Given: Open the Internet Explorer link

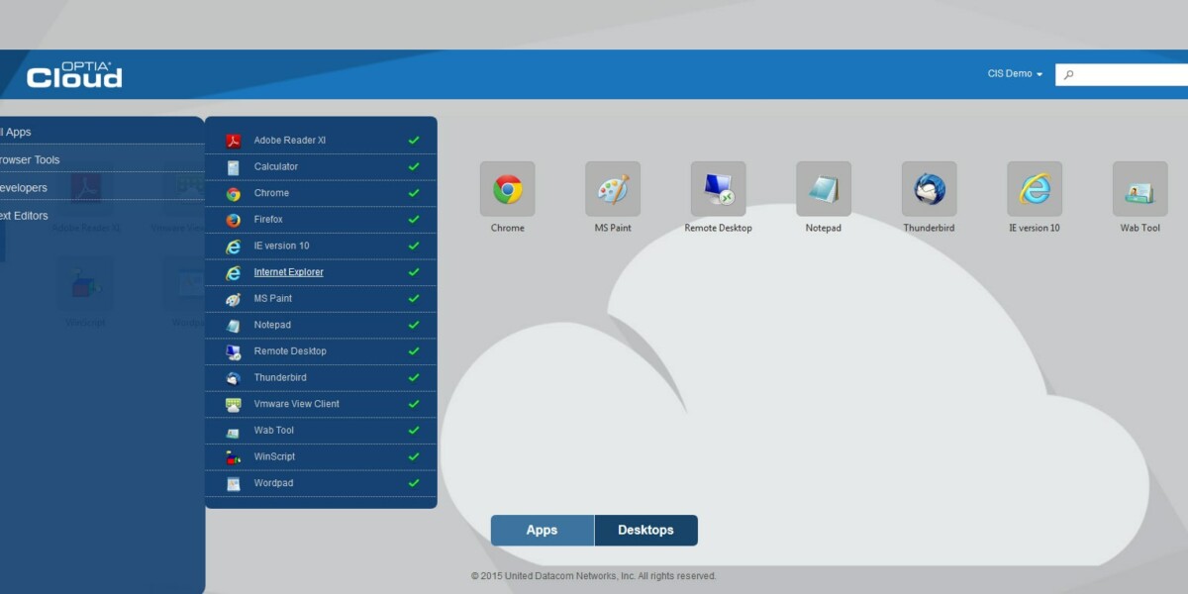Looking at the screenshot, I should [288, 272].
